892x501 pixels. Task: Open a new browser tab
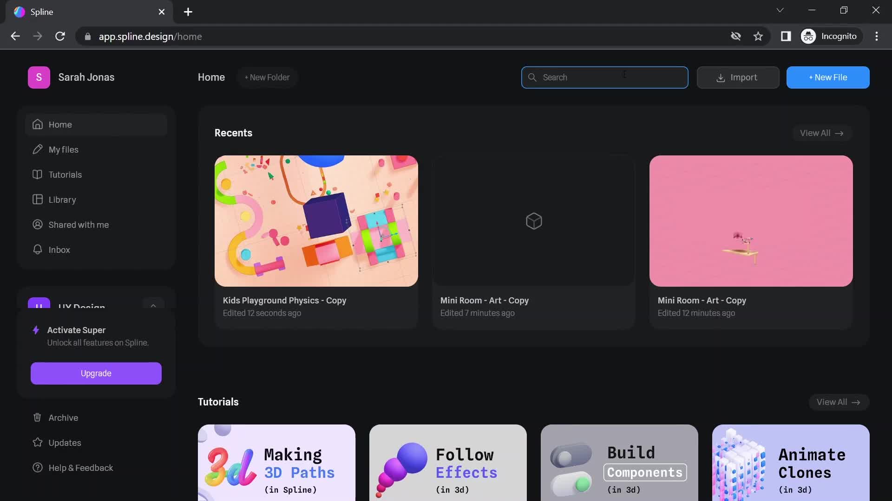pyautogui.click(x=188, y=12)
